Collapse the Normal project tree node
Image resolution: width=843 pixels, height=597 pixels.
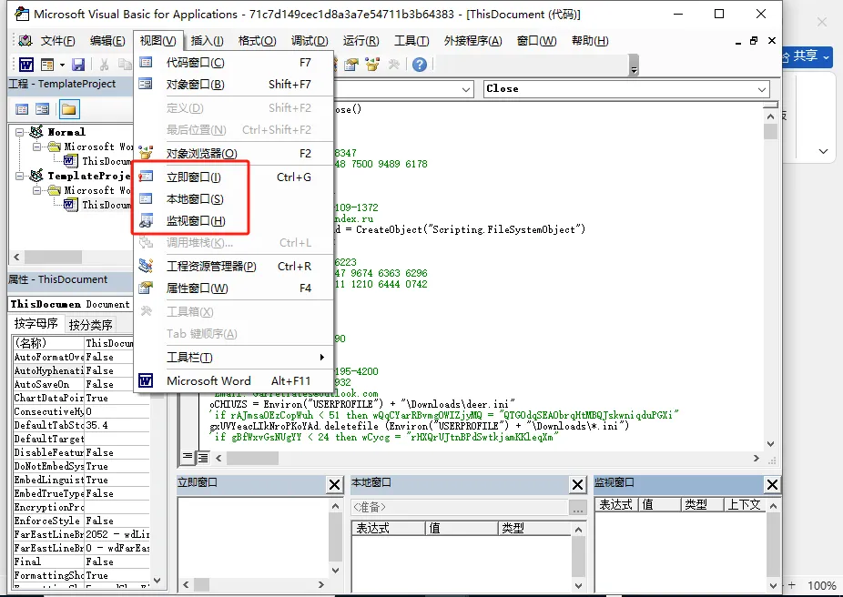(21, 132)
